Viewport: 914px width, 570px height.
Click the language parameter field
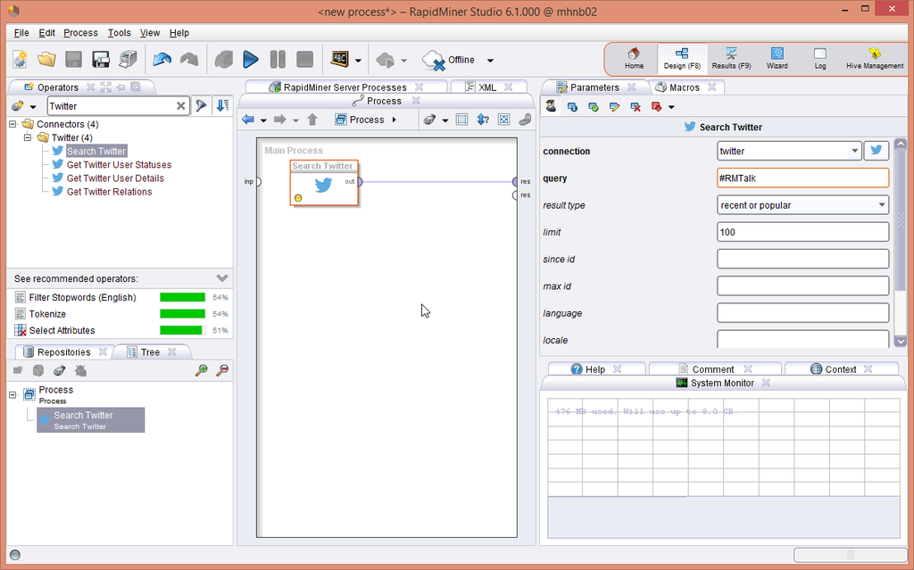coord(802,313)
